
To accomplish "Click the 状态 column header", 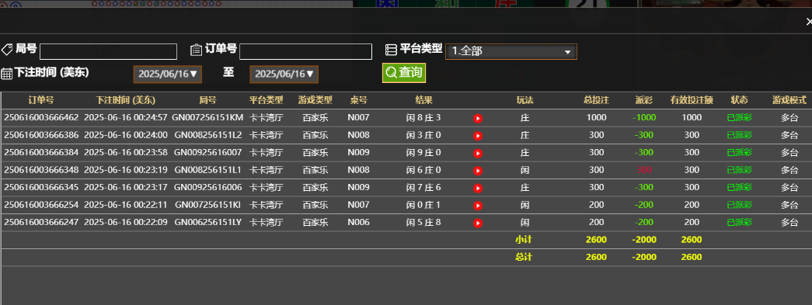I will coord(739,100).
